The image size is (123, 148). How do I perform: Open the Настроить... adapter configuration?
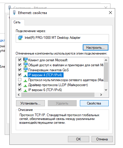(96, 48)
